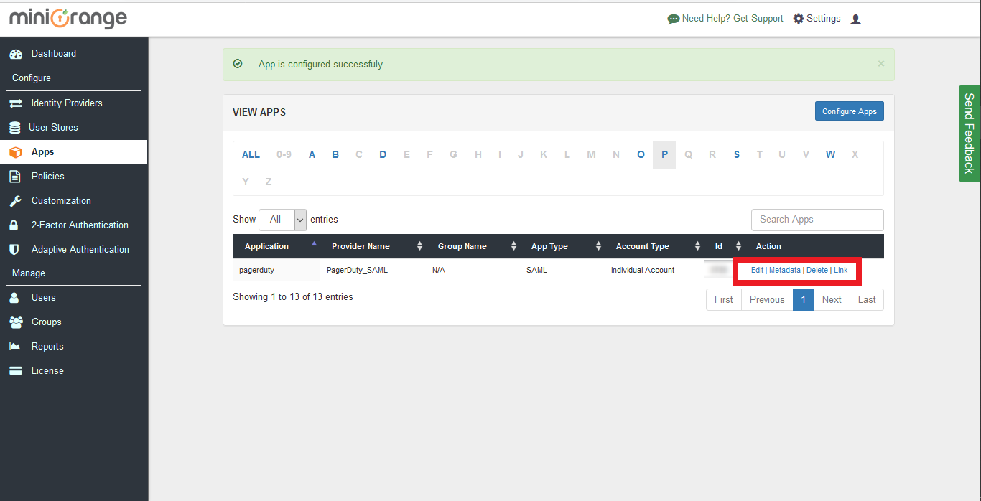Sort by Account Type column
The height and width of the screenshot is (501, 981).
654,246
